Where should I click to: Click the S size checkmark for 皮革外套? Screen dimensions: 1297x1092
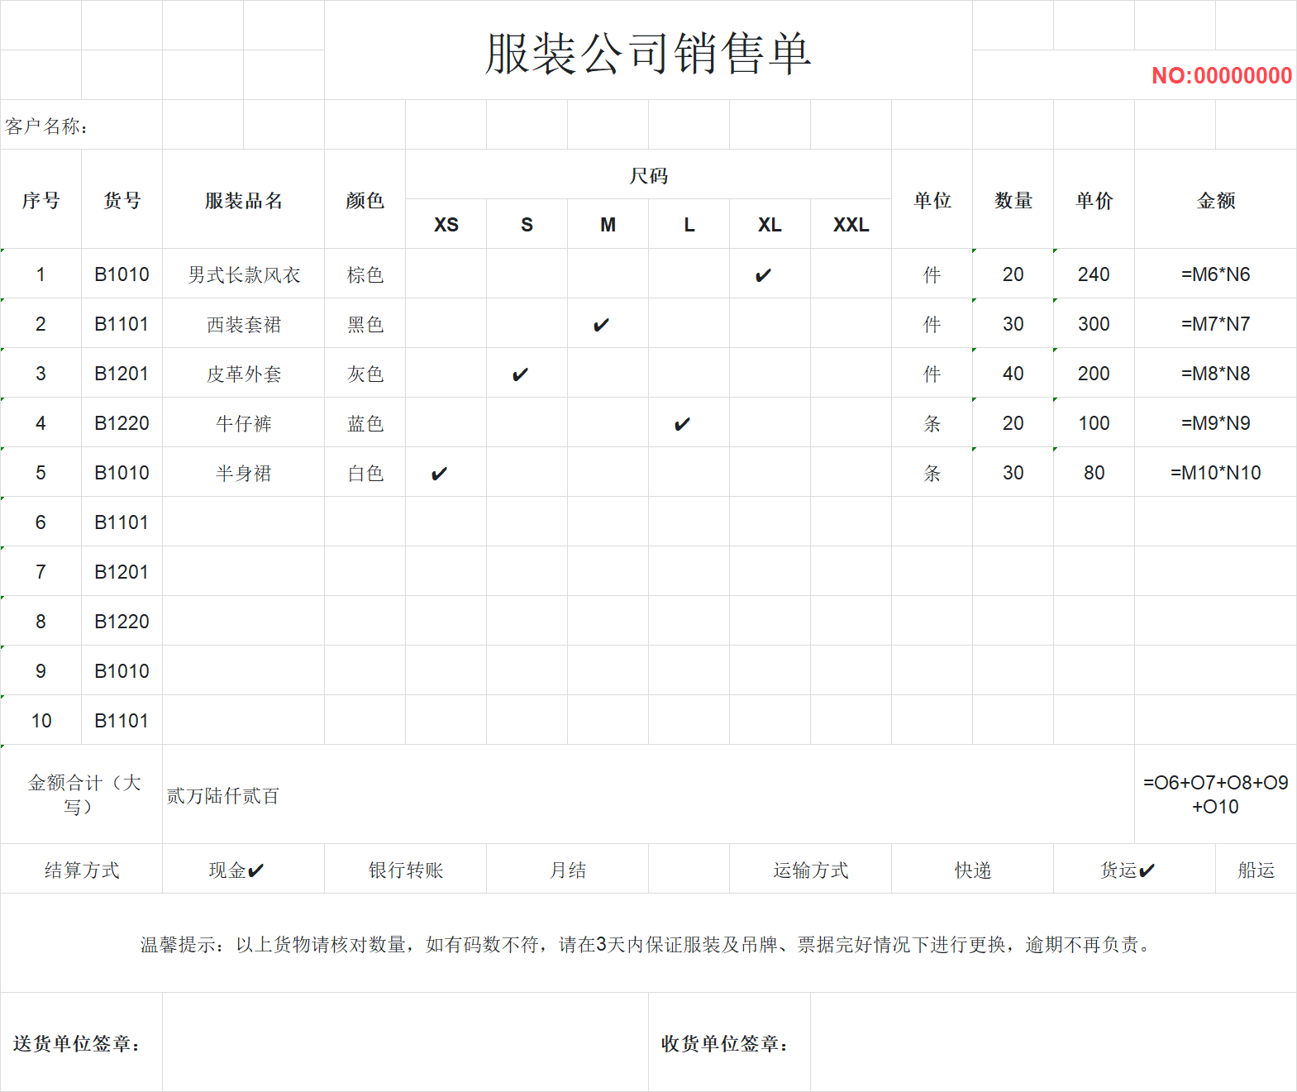pyautogui.click(x=520, y=374)
